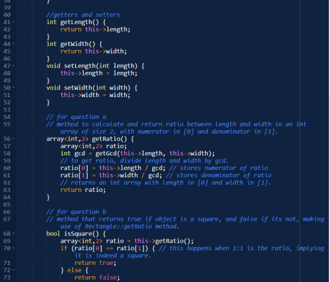The image size is (330, 282).
Task: Collapse the setLength function fold arrow on line 47
Action: [x=14, y=65]
